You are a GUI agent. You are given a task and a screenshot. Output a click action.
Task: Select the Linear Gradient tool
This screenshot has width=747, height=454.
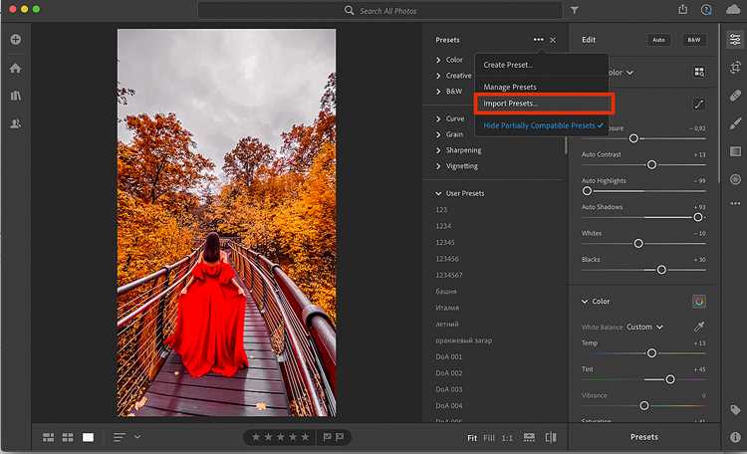(x=735, y=151)
